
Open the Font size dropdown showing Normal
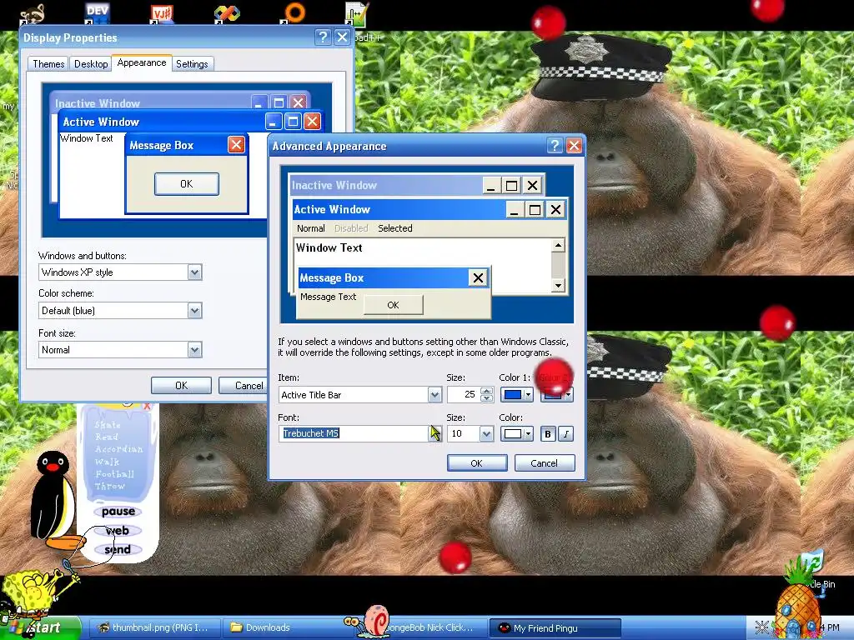click(194, 349)
